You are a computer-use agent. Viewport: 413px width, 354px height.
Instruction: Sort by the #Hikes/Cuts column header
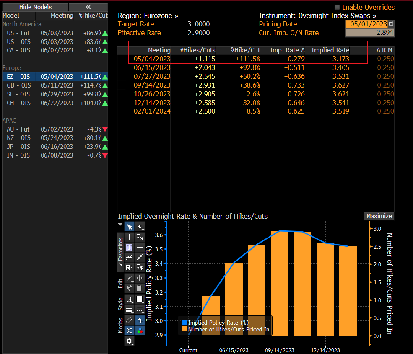point(197,50)
